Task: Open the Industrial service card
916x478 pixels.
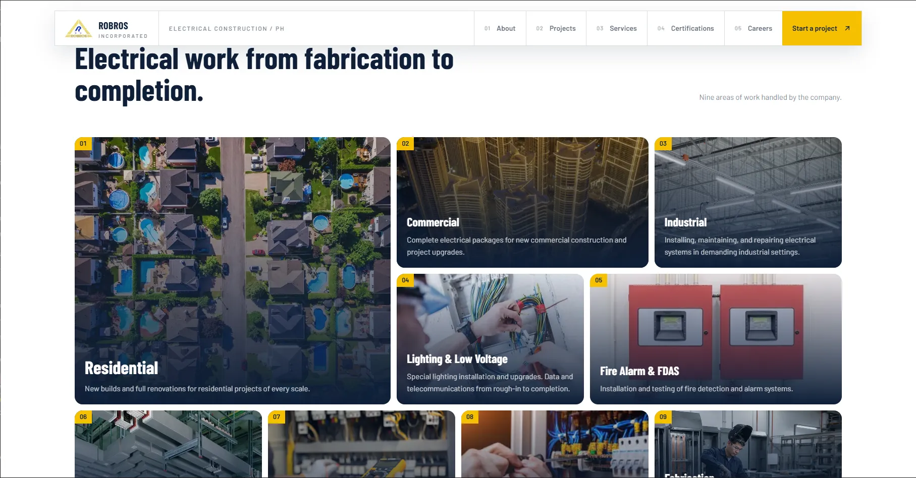Action: tap(748, 202)
